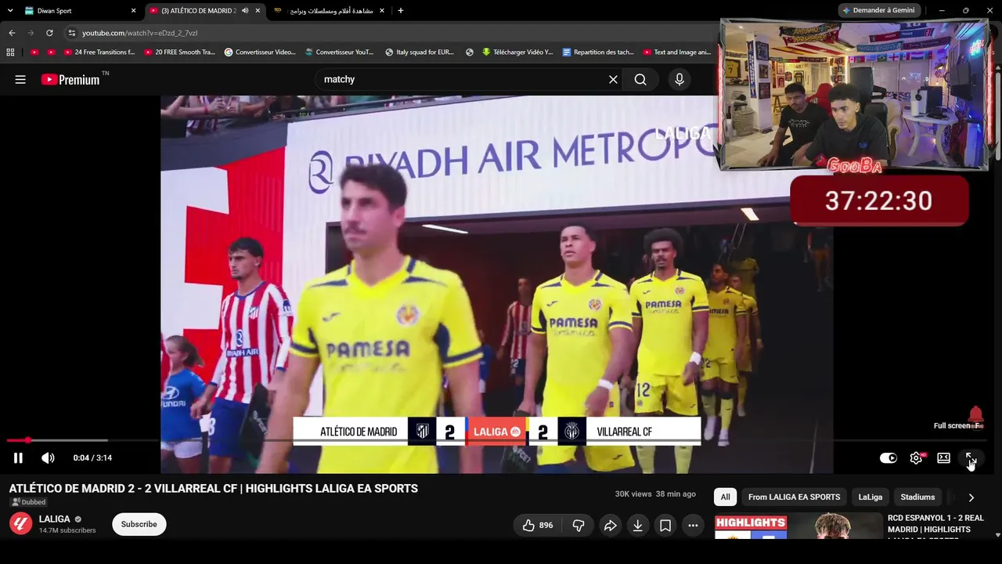Image resolution: width=1002 pixels, height=564 pixels.
Task: Open the LALIGA channel name link
Action: pyautogui.click(x=55, y=519)
